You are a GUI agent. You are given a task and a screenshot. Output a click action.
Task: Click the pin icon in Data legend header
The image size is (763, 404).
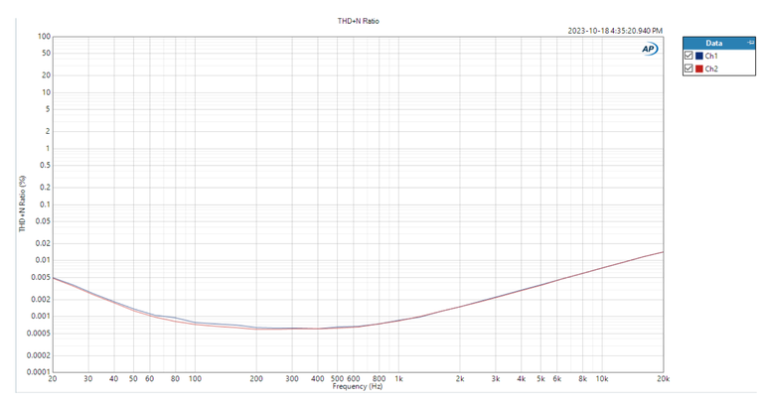(750, 44)
